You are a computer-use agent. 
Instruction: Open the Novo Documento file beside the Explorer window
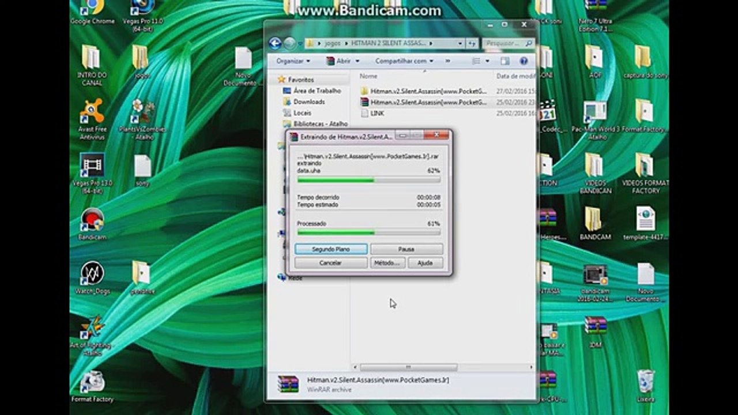pos(243,66)
